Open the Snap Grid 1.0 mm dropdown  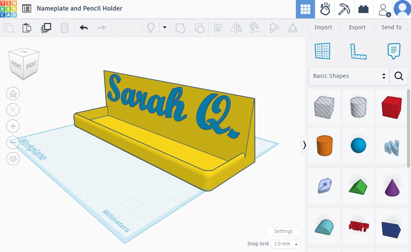click(x=286, y=244)
